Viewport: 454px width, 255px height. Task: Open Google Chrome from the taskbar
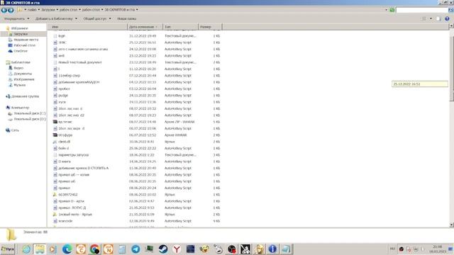(94, 249)
